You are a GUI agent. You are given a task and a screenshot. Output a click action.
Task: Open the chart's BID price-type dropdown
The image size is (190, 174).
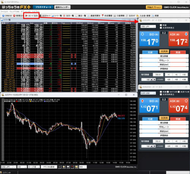[x=83, y=167]
